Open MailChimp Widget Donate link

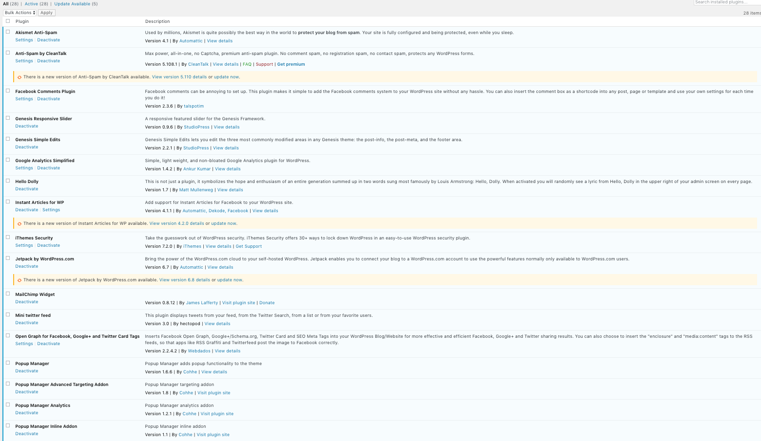(x=267, y=303)
